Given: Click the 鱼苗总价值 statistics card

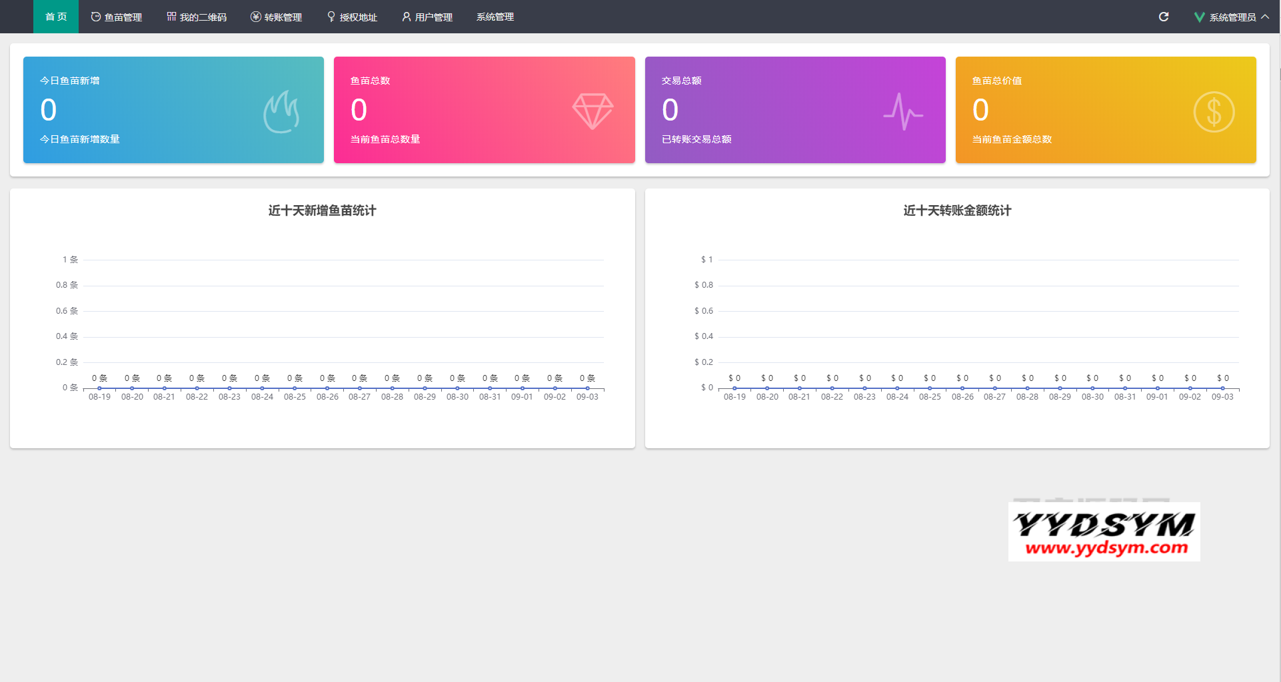Looking at the screenshot, I should coord(1106,110).
